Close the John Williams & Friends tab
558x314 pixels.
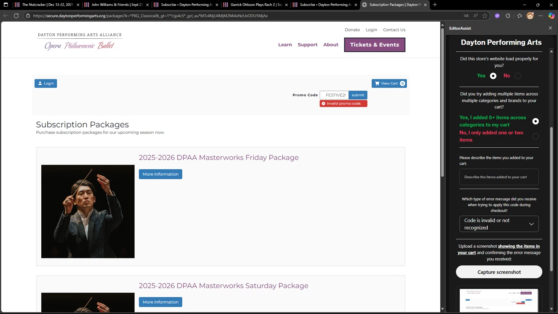[148, 5]
